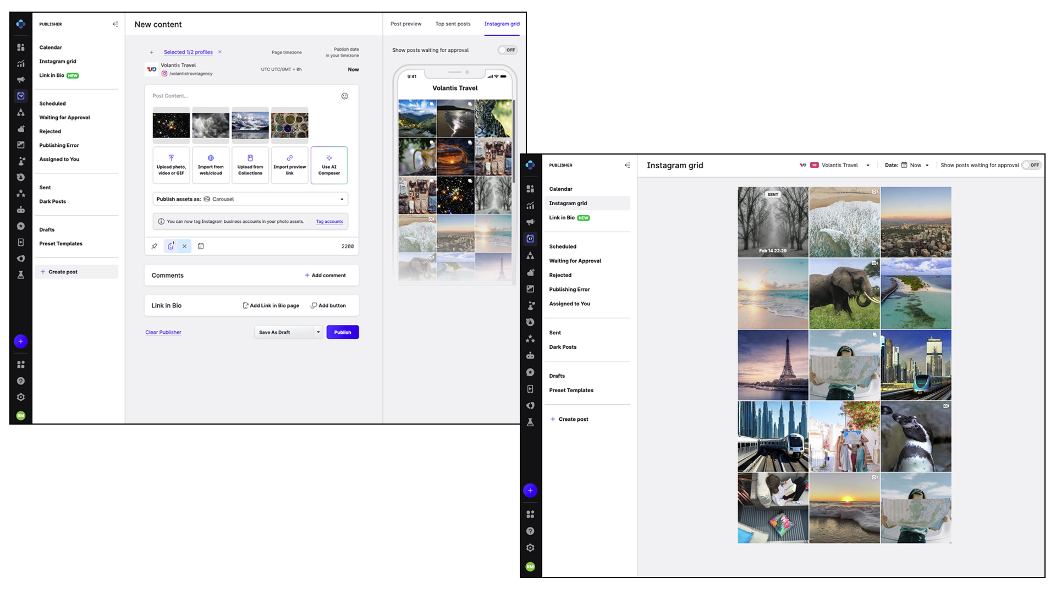Viewport: 1056px width, 594px height.
Task: Select Import preview link
Action: pos(289,165)
